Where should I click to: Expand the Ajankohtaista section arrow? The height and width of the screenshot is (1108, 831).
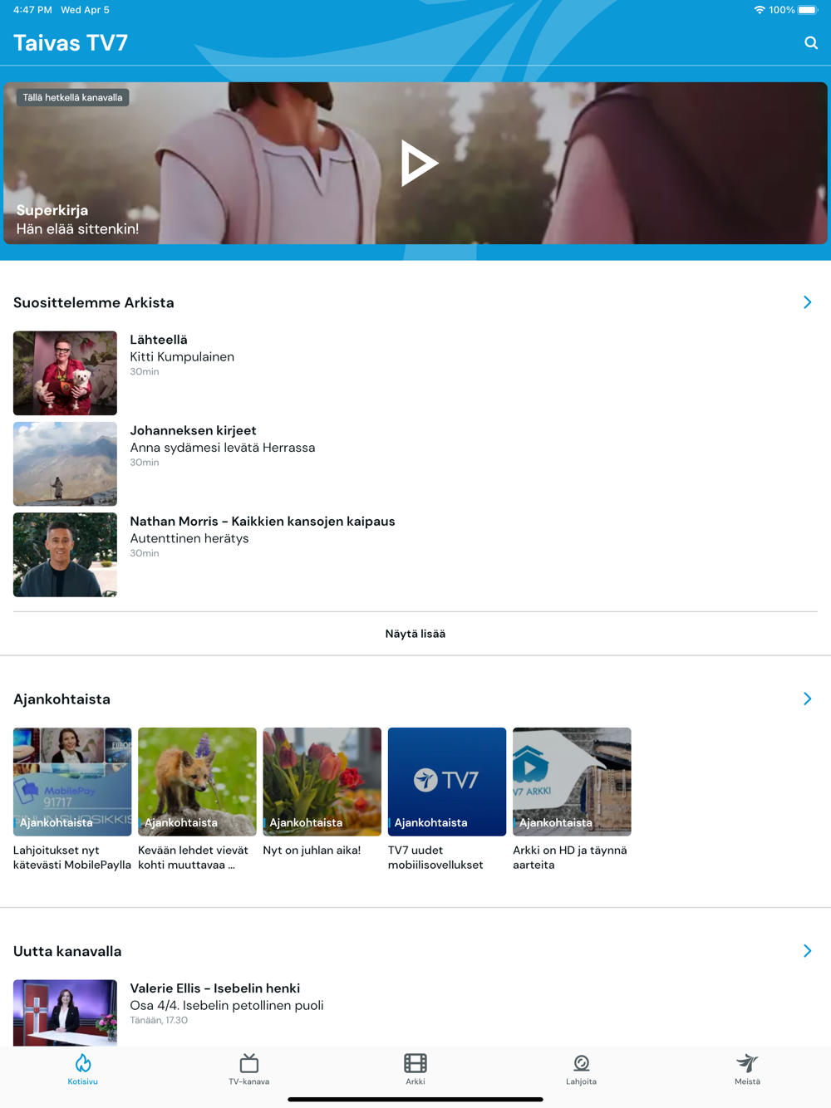[807, 699]
